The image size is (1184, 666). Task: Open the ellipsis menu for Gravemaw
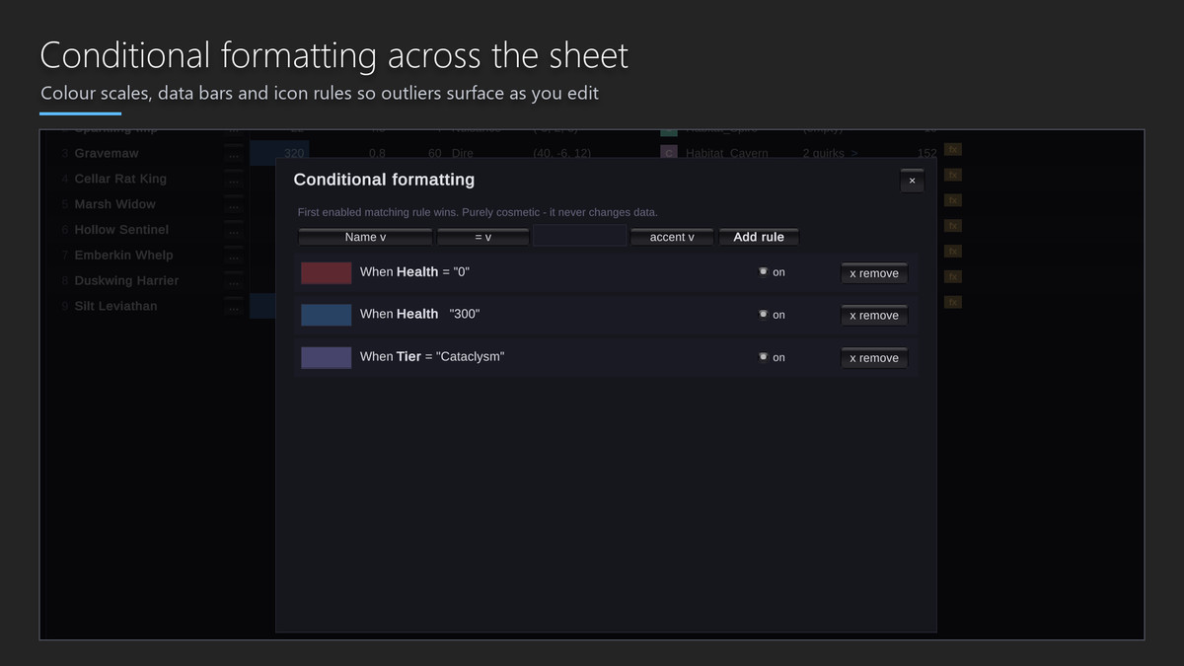[x=234, y=155]
